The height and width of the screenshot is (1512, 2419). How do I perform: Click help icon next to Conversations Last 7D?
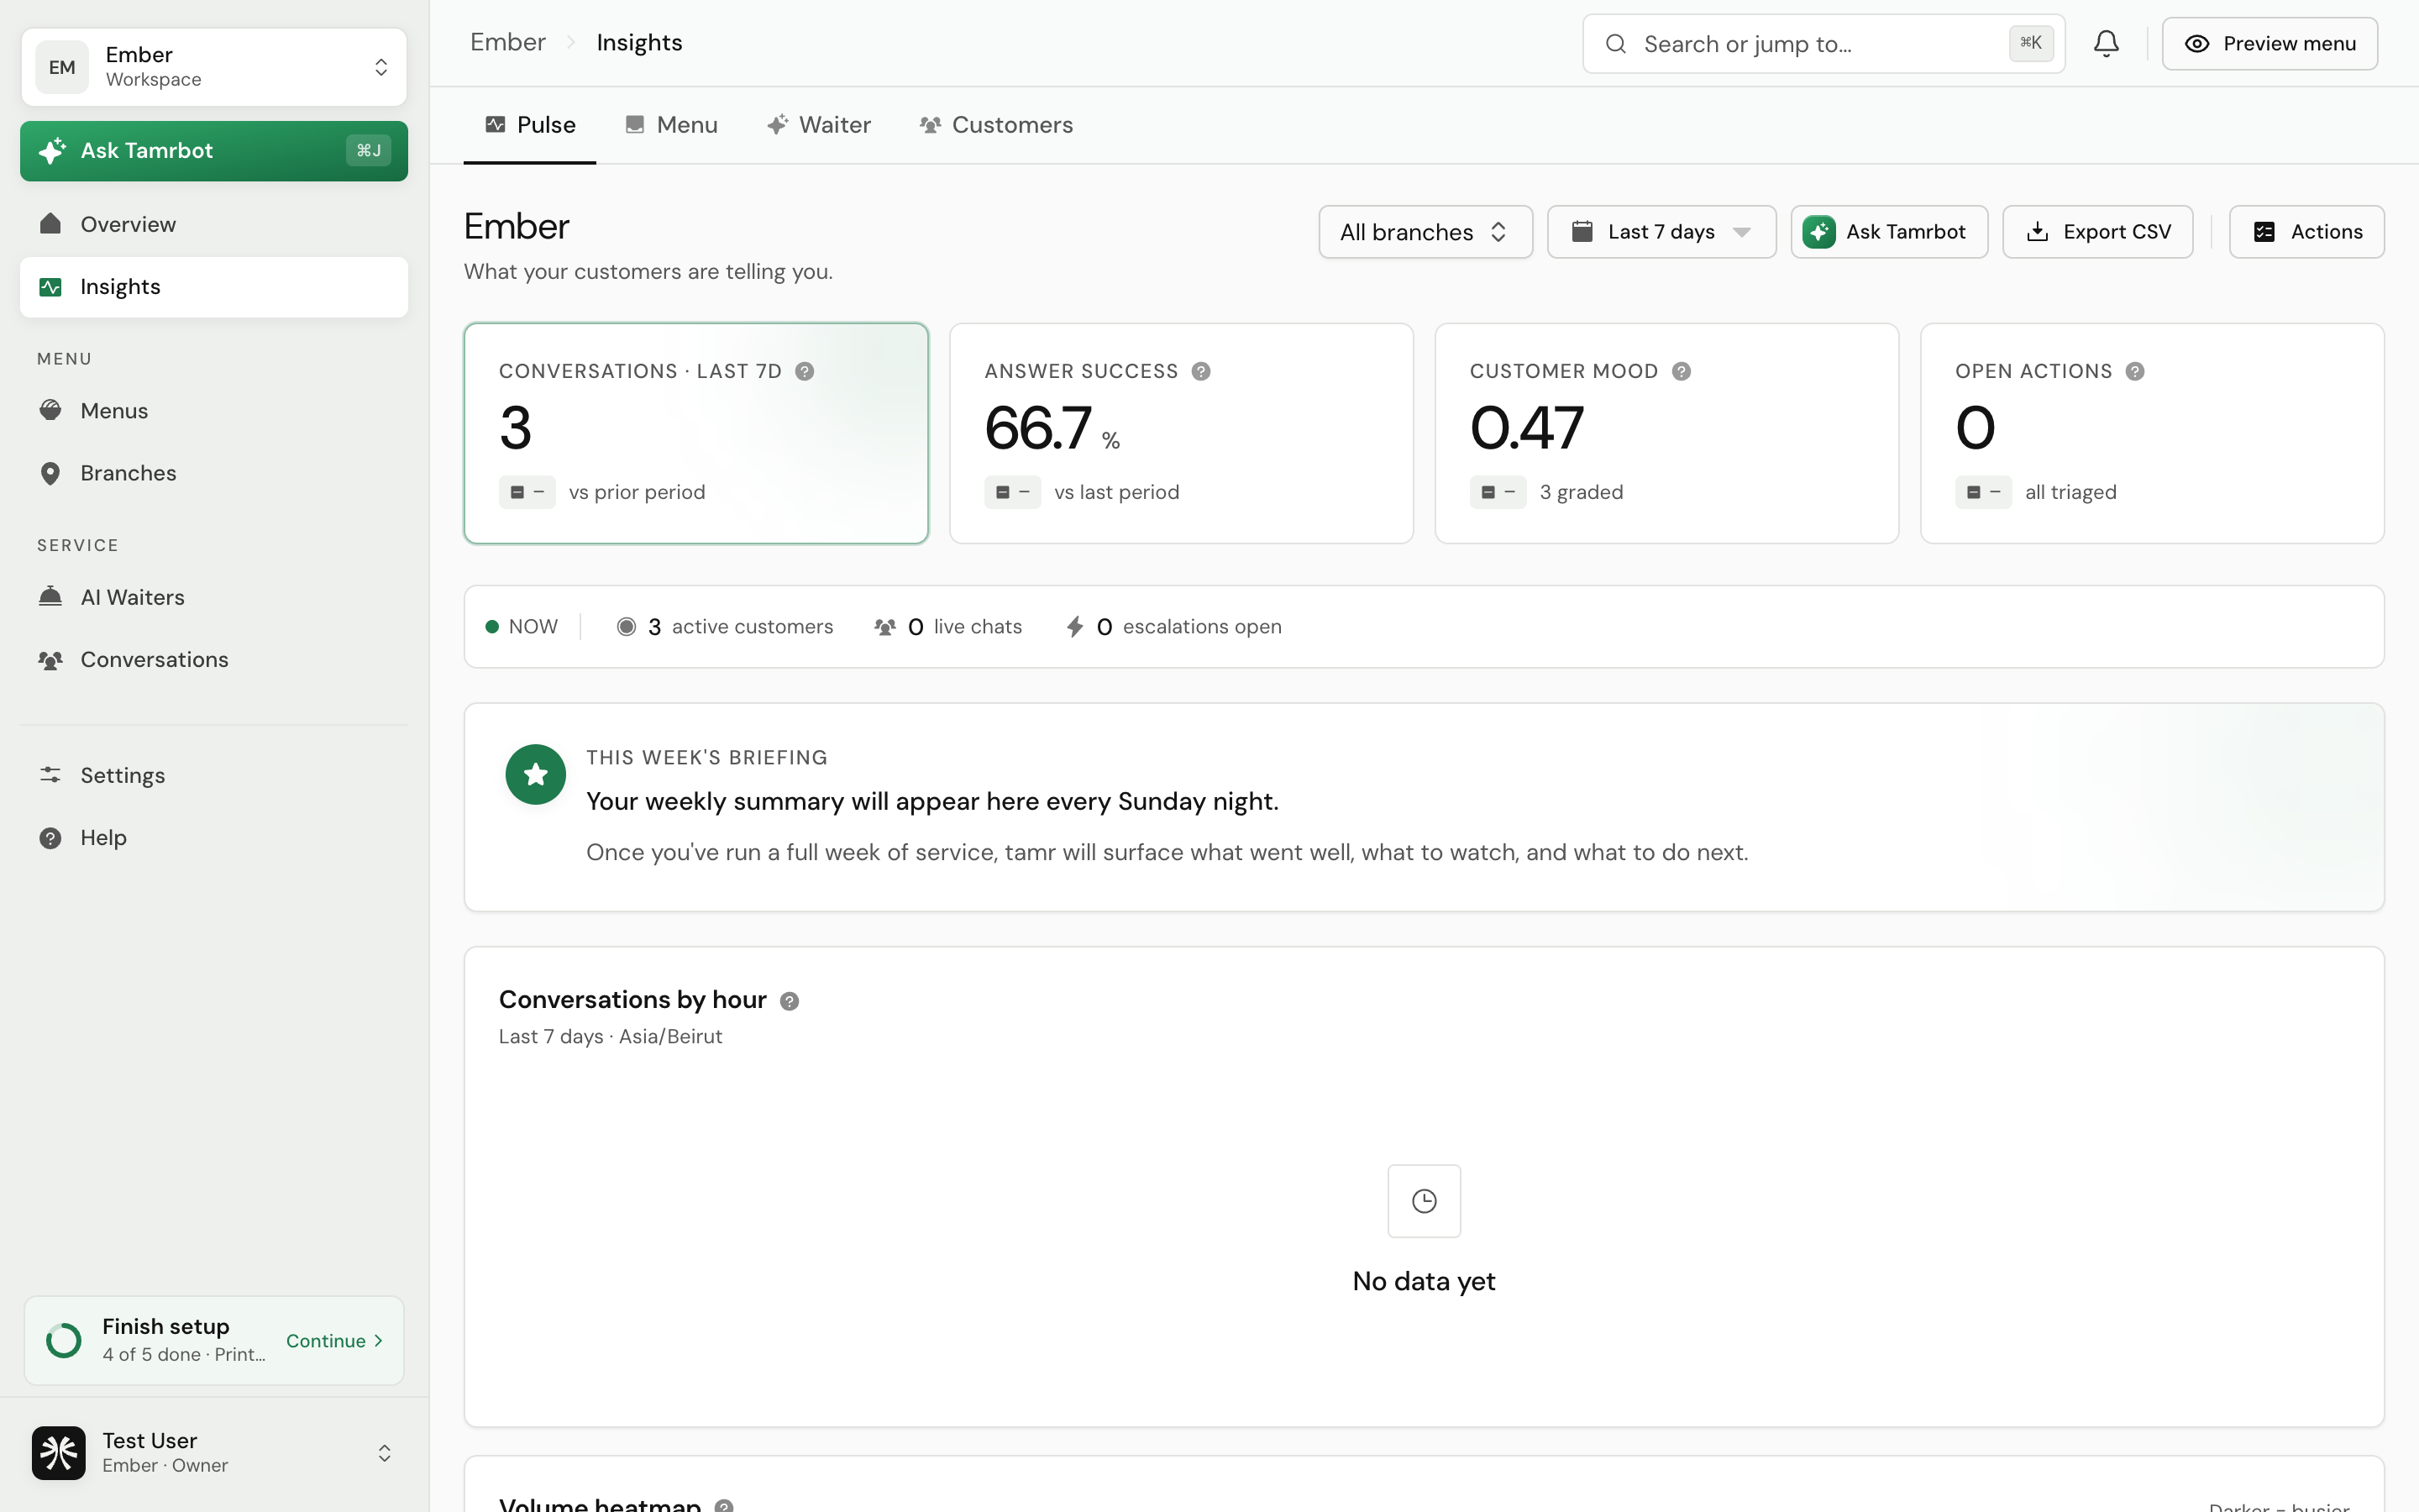[x=805, y=371]
